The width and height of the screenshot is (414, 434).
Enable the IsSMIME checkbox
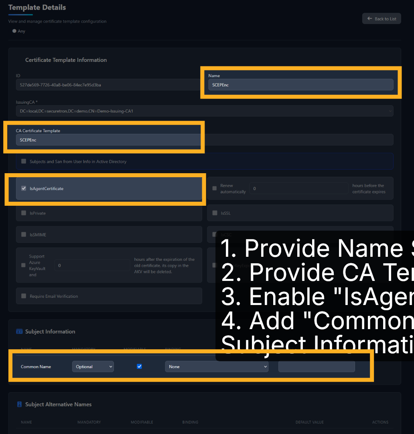tap(24, 234)
